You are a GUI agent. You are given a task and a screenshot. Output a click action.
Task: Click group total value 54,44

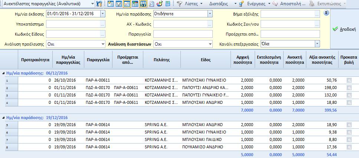click(332, 155)
